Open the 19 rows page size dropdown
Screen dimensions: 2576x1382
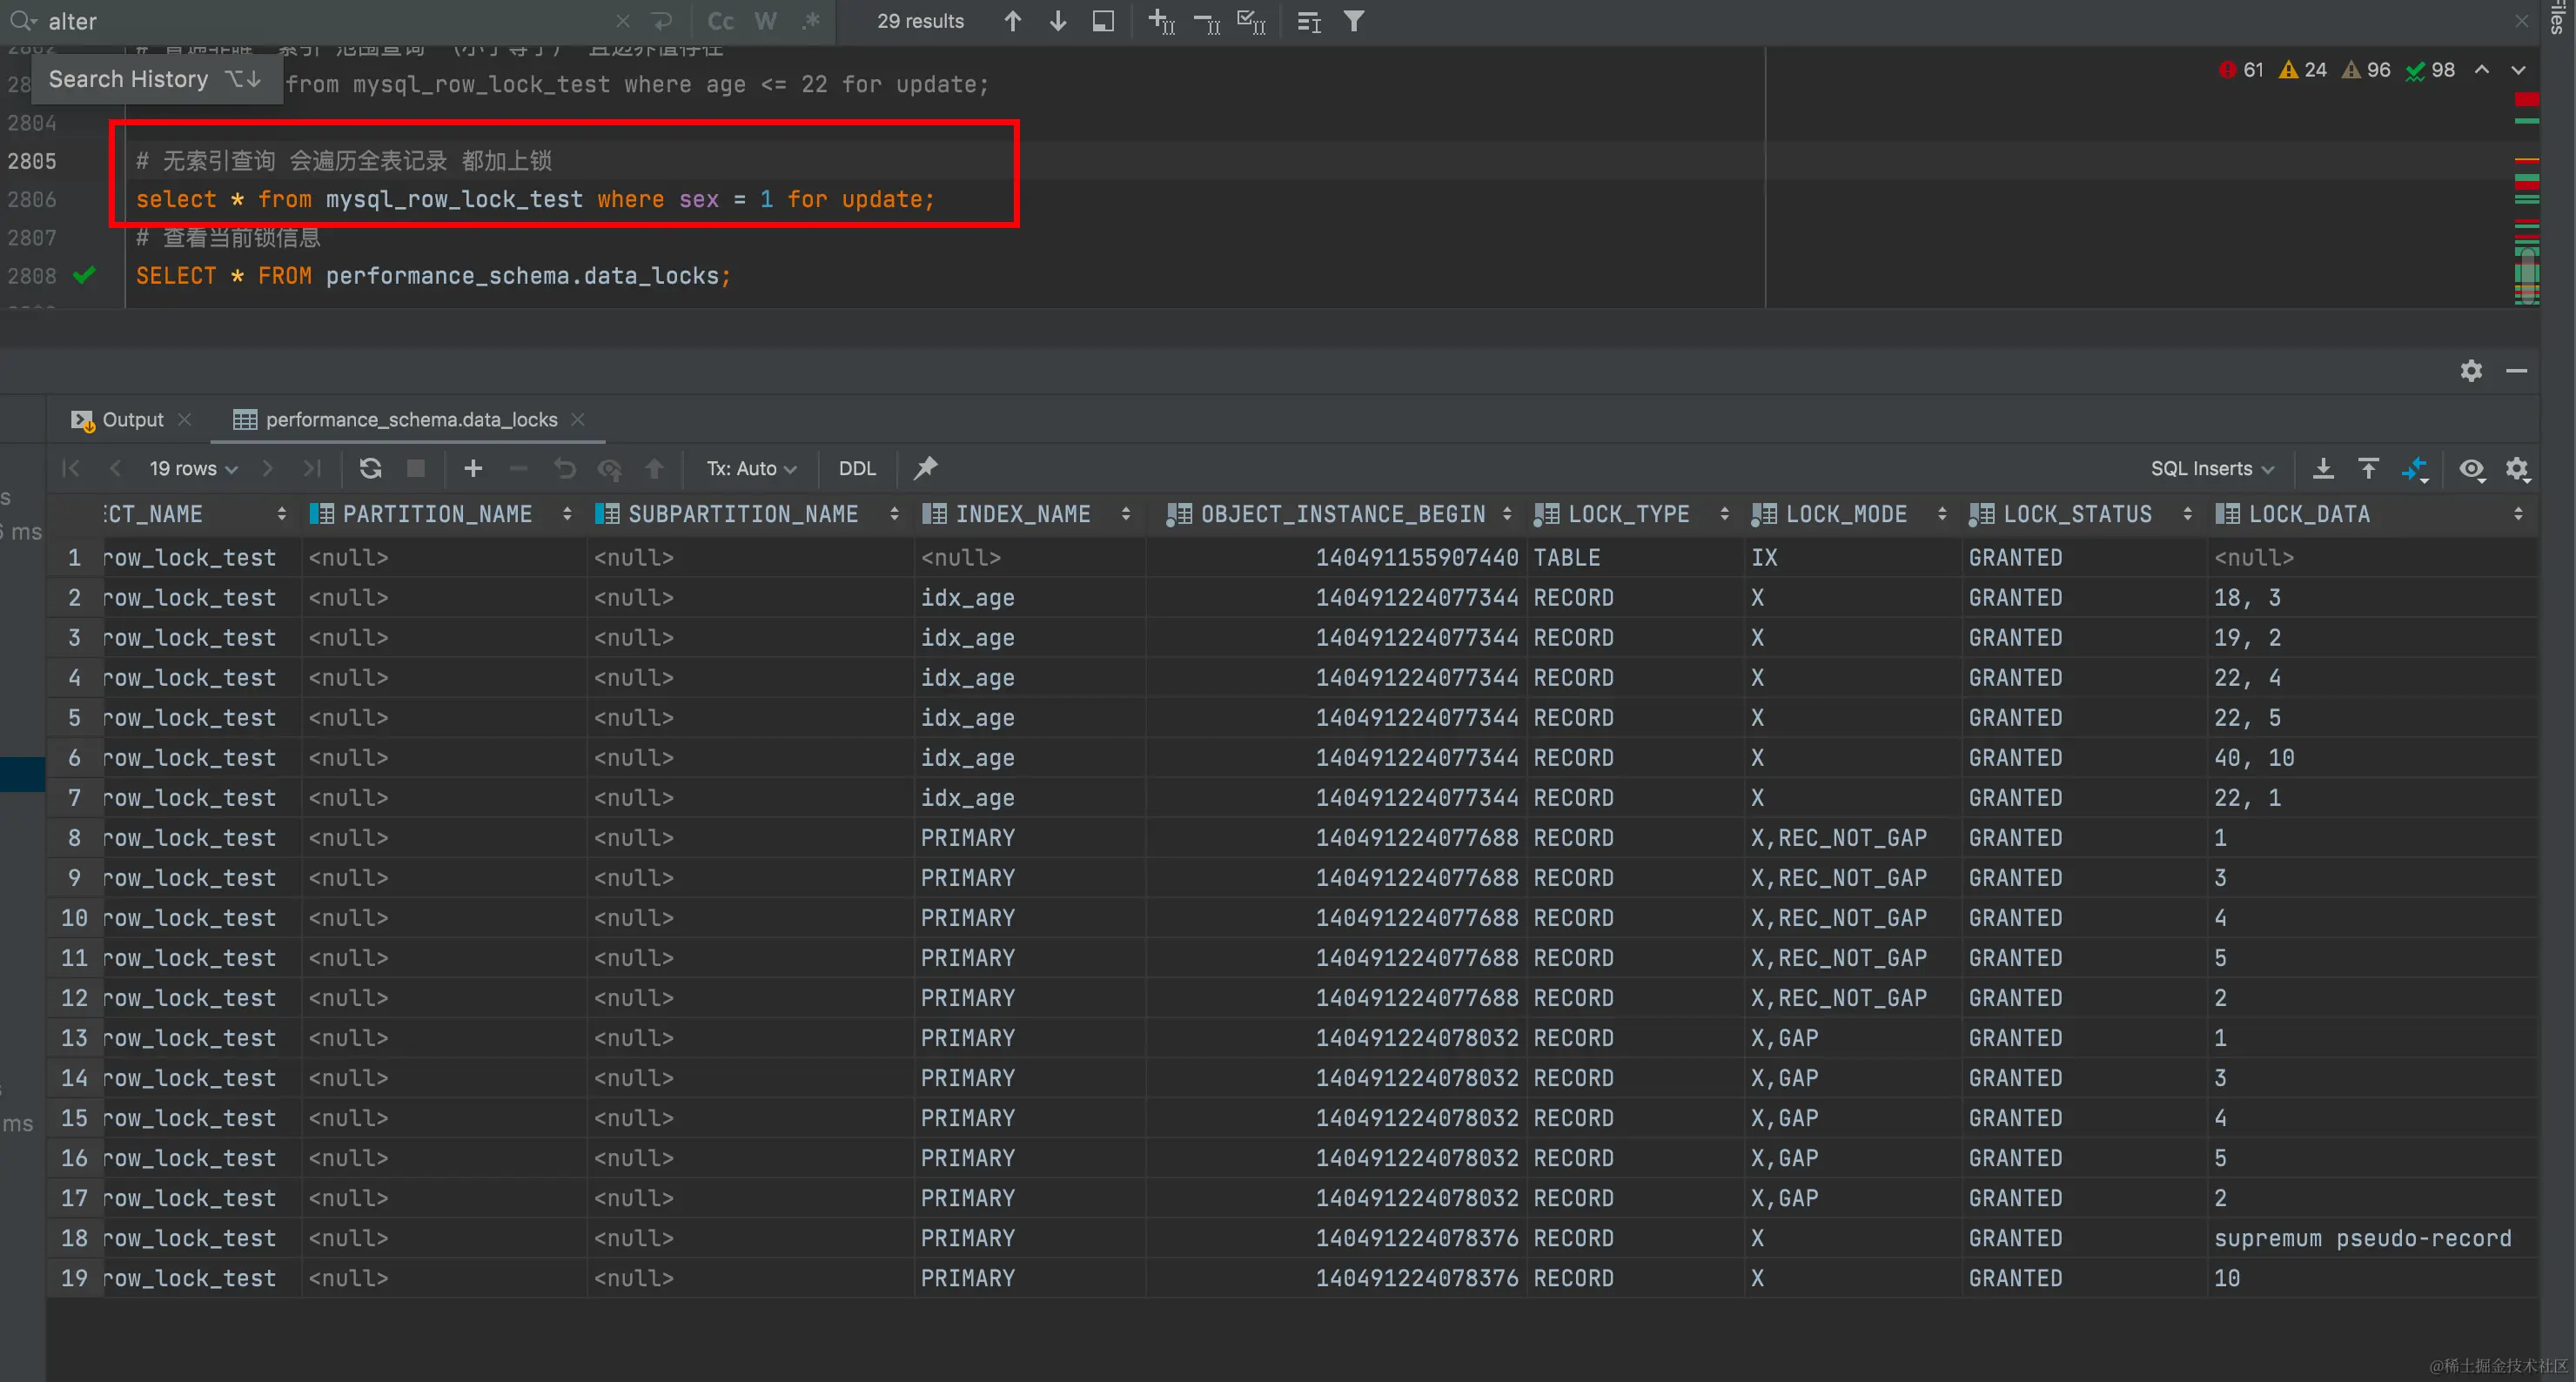pos(193,468)
